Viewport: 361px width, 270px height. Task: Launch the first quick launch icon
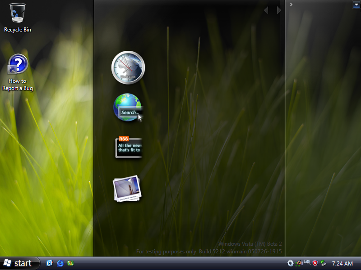click(x=50, y=263)
